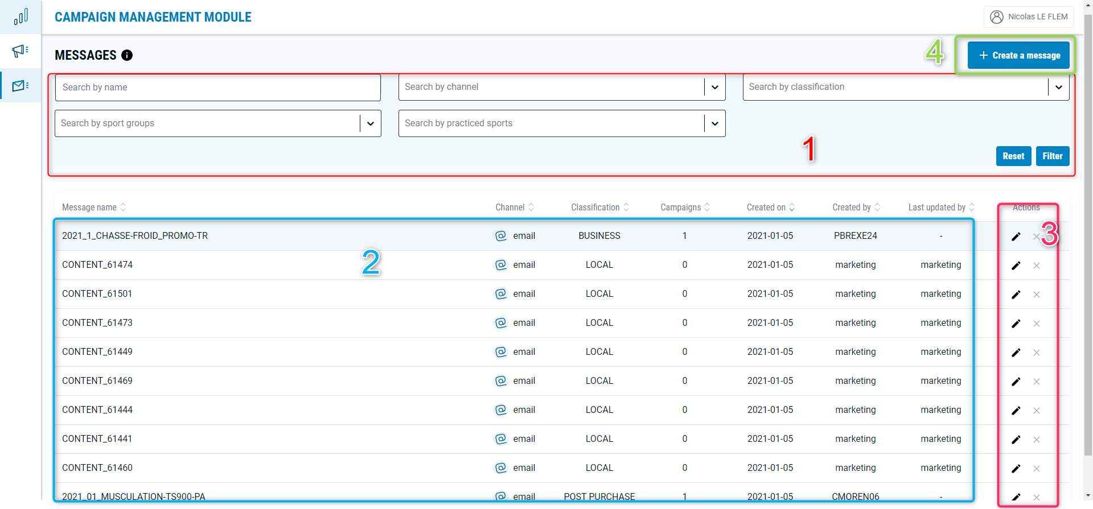Image resolution: width=1093 pixels, height=509 pixels.
Task: Click the Campaign Management Module title
Action: pyautogui.click(x=153, y=17)
